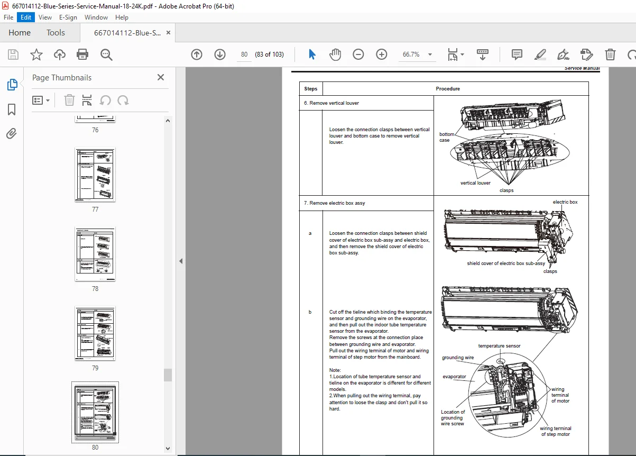Click the 'Page Thumbnails' panel title

coord(62,77)
